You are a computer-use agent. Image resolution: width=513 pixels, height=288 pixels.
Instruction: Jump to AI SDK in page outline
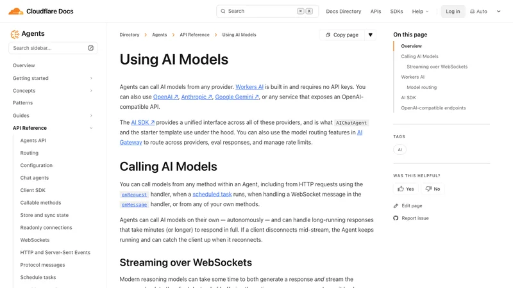click(408, 97)
